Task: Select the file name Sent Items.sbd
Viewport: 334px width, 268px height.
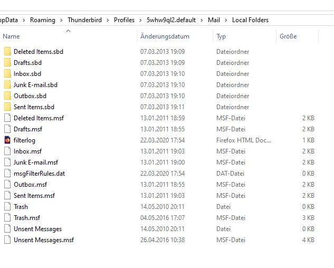Action: click(34, 107)
